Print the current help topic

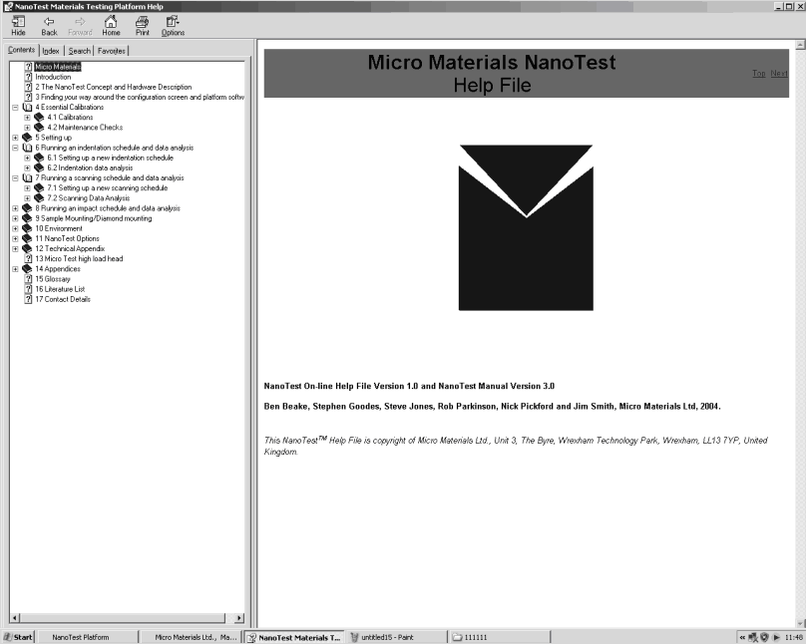143,25
